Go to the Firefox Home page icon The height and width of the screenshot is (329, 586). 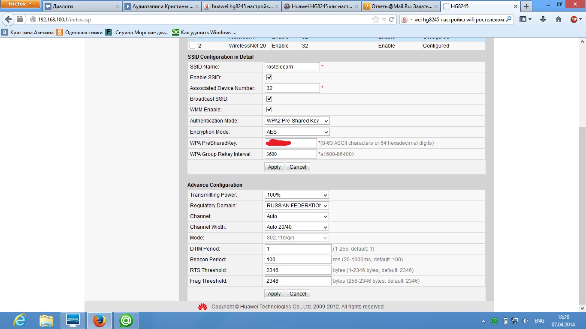coord(559,19)
